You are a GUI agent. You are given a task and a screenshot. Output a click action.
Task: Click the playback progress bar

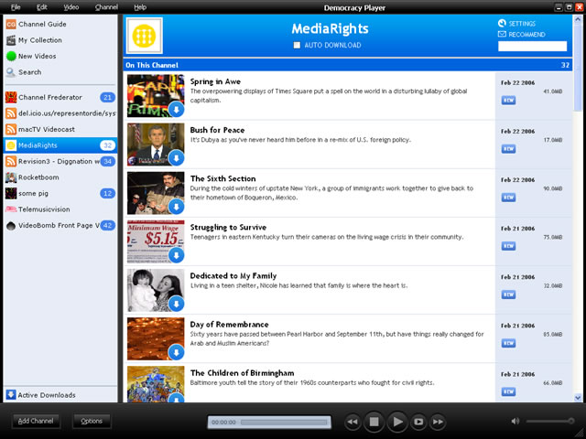tap(284, 423)
